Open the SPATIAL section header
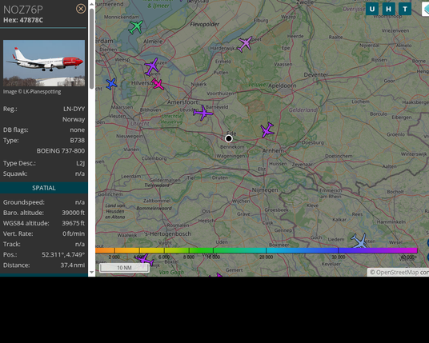 (44, 188)
